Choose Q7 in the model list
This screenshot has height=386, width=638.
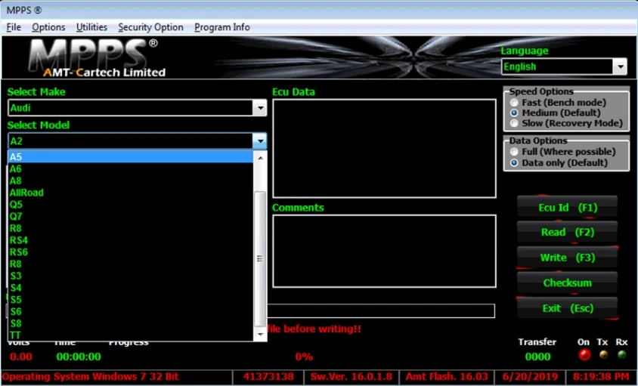click(x=130, y=216)
